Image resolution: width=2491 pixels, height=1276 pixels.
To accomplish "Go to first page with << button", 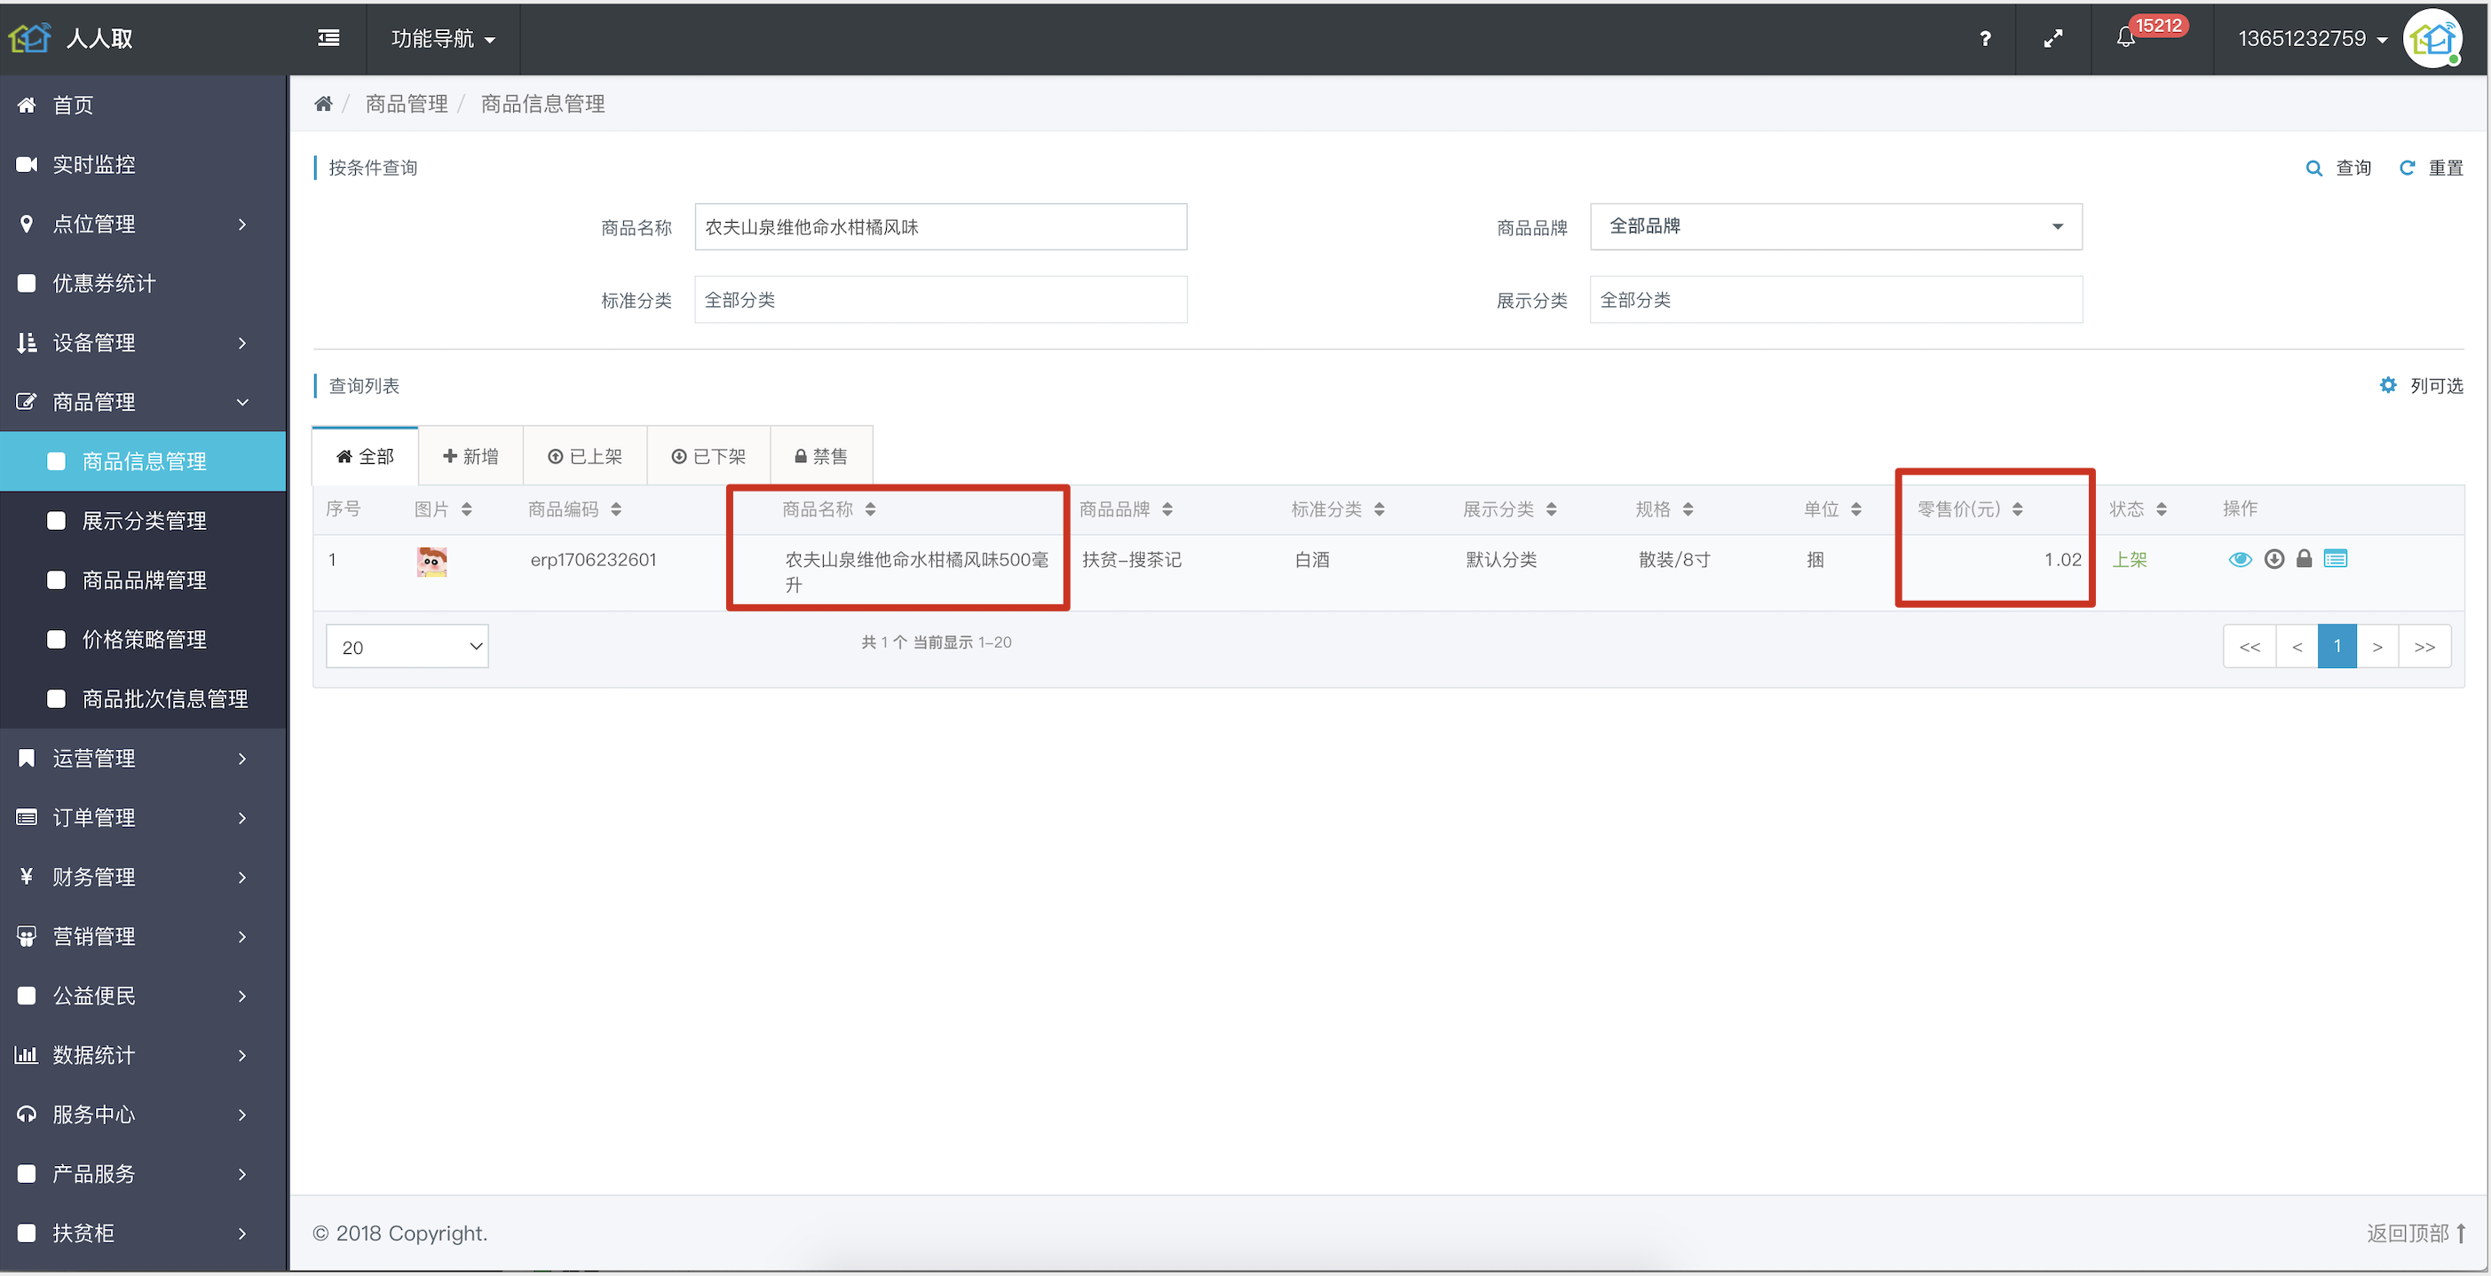I will (x=2250, y=647).
